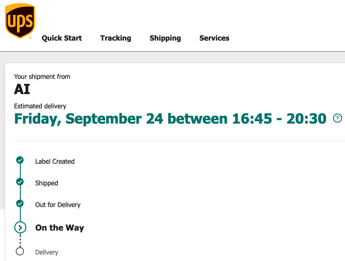Image resolution: width=345 pixels, height=261 pixels.
Task: Click the Label Created checkmark icon
Action: (20, 160)
